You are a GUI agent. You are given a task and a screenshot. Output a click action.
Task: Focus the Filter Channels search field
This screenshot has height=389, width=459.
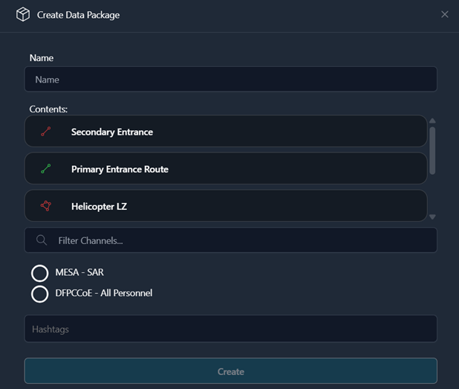tap(238, 240)
